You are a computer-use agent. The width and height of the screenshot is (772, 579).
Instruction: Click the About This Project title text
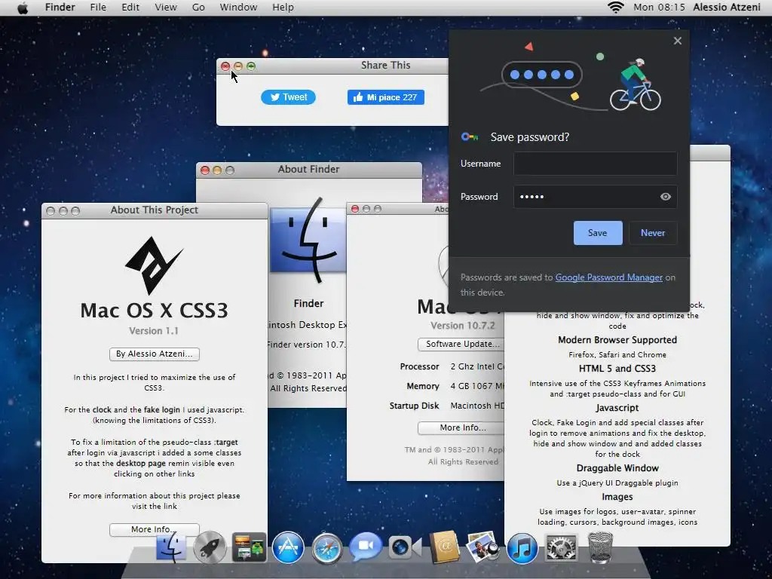(x=154, y=210)
